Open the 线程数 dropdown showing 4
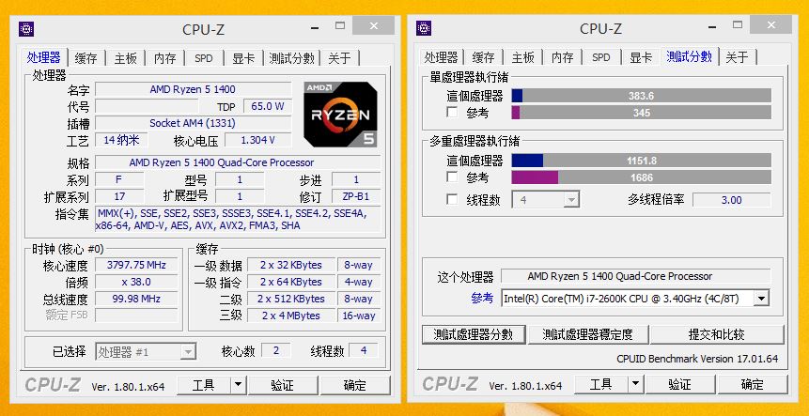Screen dimensions: 809x416 pyautogui.click(x=571, y=199)
